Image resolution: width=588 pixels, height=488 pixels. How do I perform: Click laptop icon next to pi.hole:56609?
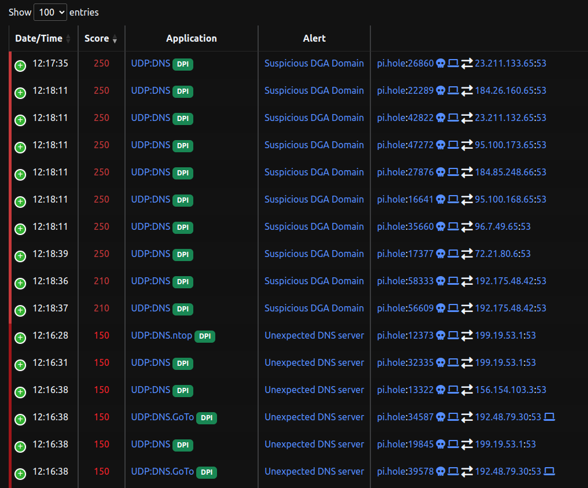[x=453, y=308]
